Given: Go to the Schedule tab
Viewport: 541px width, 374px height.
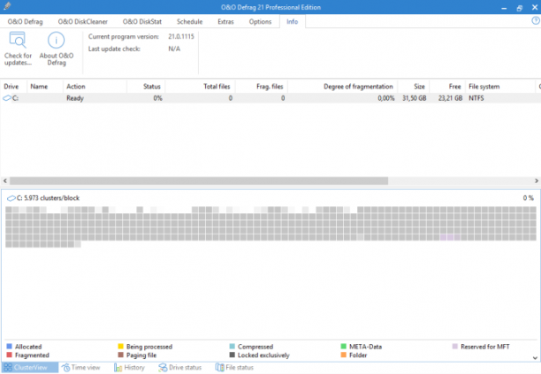Looking at the screenshot, I should (x=190, y=22).
